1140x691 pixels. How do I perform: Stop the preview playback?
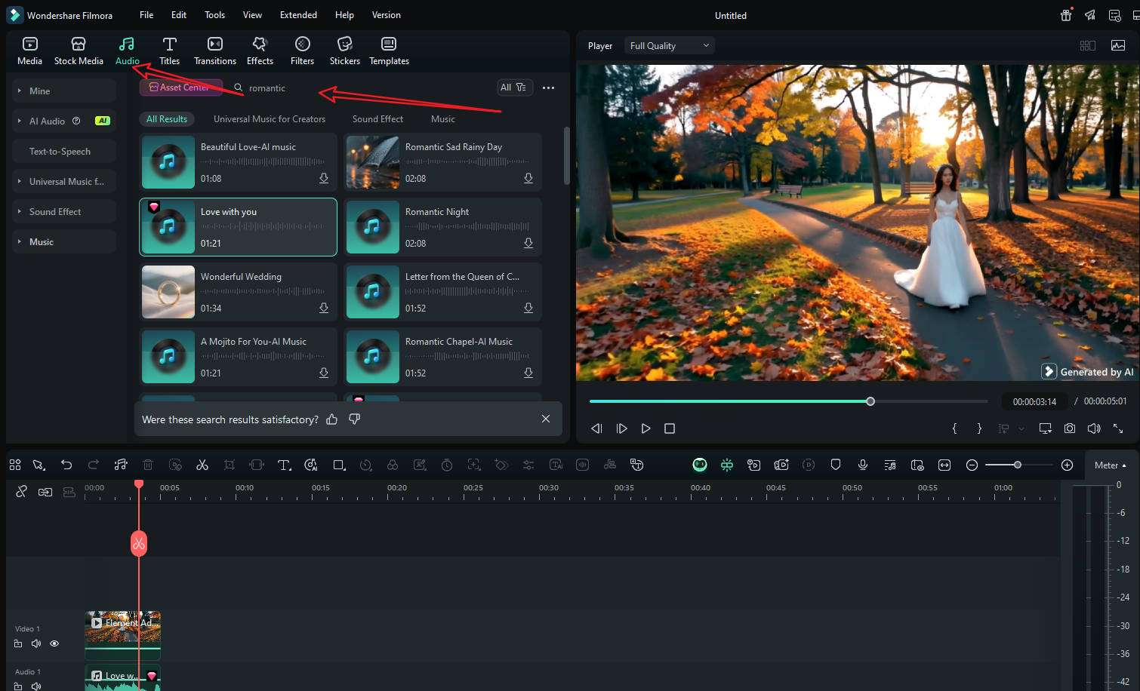click(669, 428)
